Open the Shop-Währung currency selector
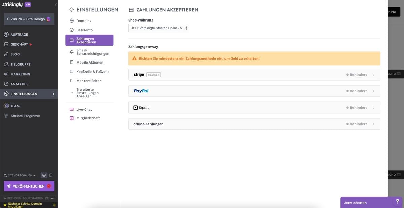The width and height of the screenshot is (404, 208). [158, 28]
